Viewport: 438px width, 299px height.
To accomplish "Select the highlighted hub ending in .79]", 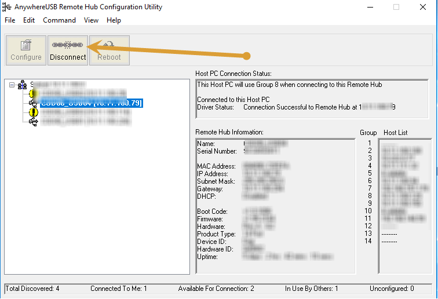I will [92, 103].
